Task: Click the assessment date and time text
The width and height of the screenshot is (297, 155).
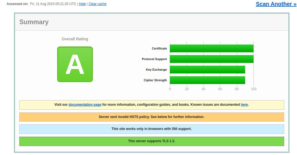Action: point(53,4)
